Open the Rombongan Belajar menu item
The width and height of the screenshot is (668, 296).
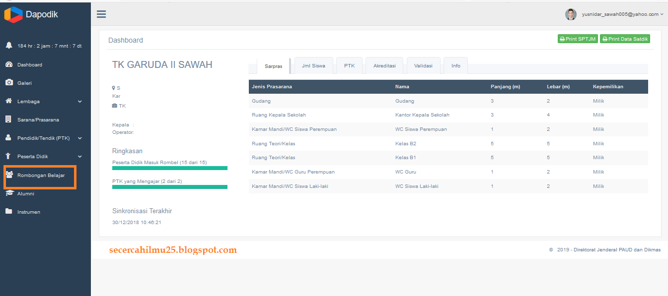(x=41, y=175)
